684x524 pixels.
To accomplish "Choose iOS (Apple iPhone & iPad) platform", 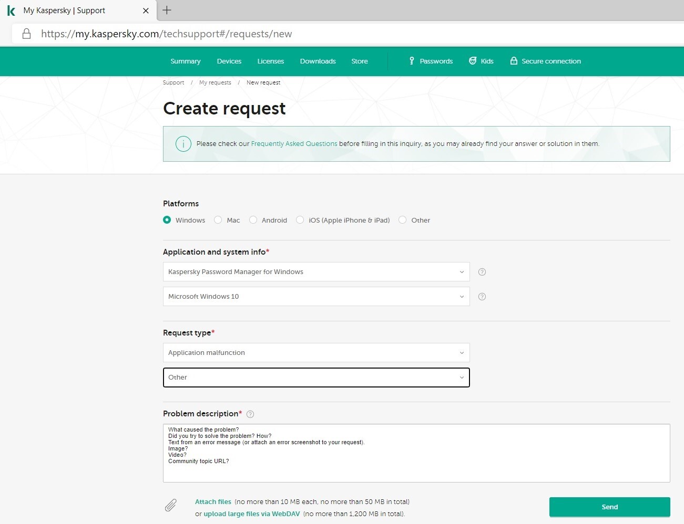I will (x=300, y=220).
